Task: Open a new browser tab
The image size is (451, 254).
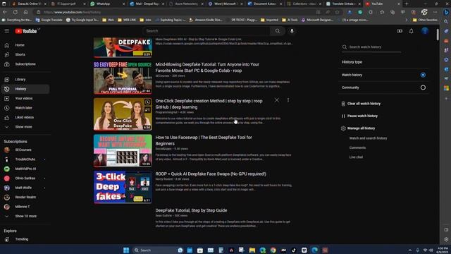Action: click(407, 4)
